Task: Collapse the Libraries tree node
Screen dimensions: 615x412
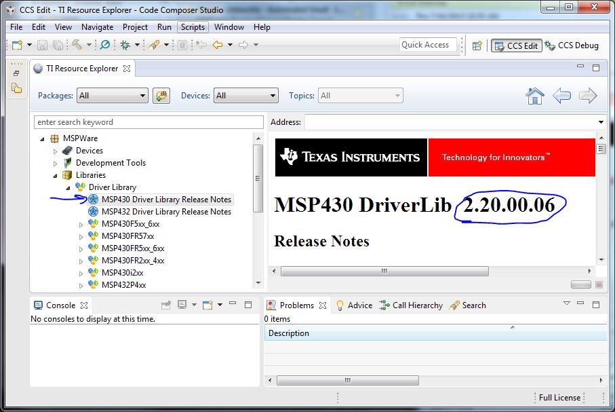Action: pos(55,176)
